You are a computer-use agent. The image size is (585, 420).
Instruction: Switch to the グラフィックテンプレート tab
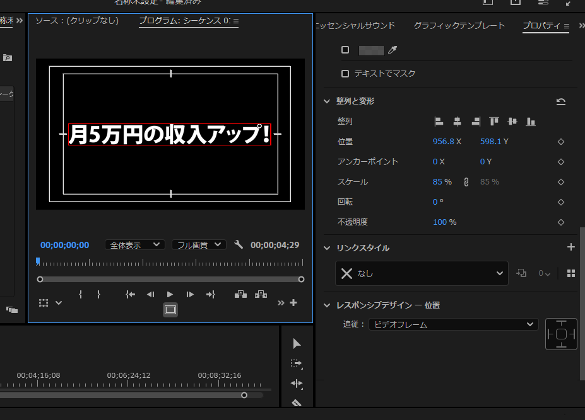[459, 26]
